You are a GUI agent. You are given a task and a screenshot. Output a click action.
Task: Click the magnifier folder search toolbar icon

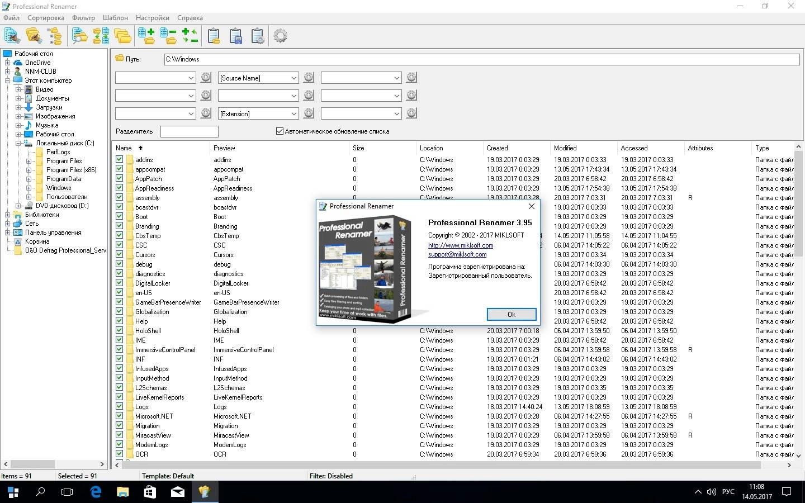(80, 36)
